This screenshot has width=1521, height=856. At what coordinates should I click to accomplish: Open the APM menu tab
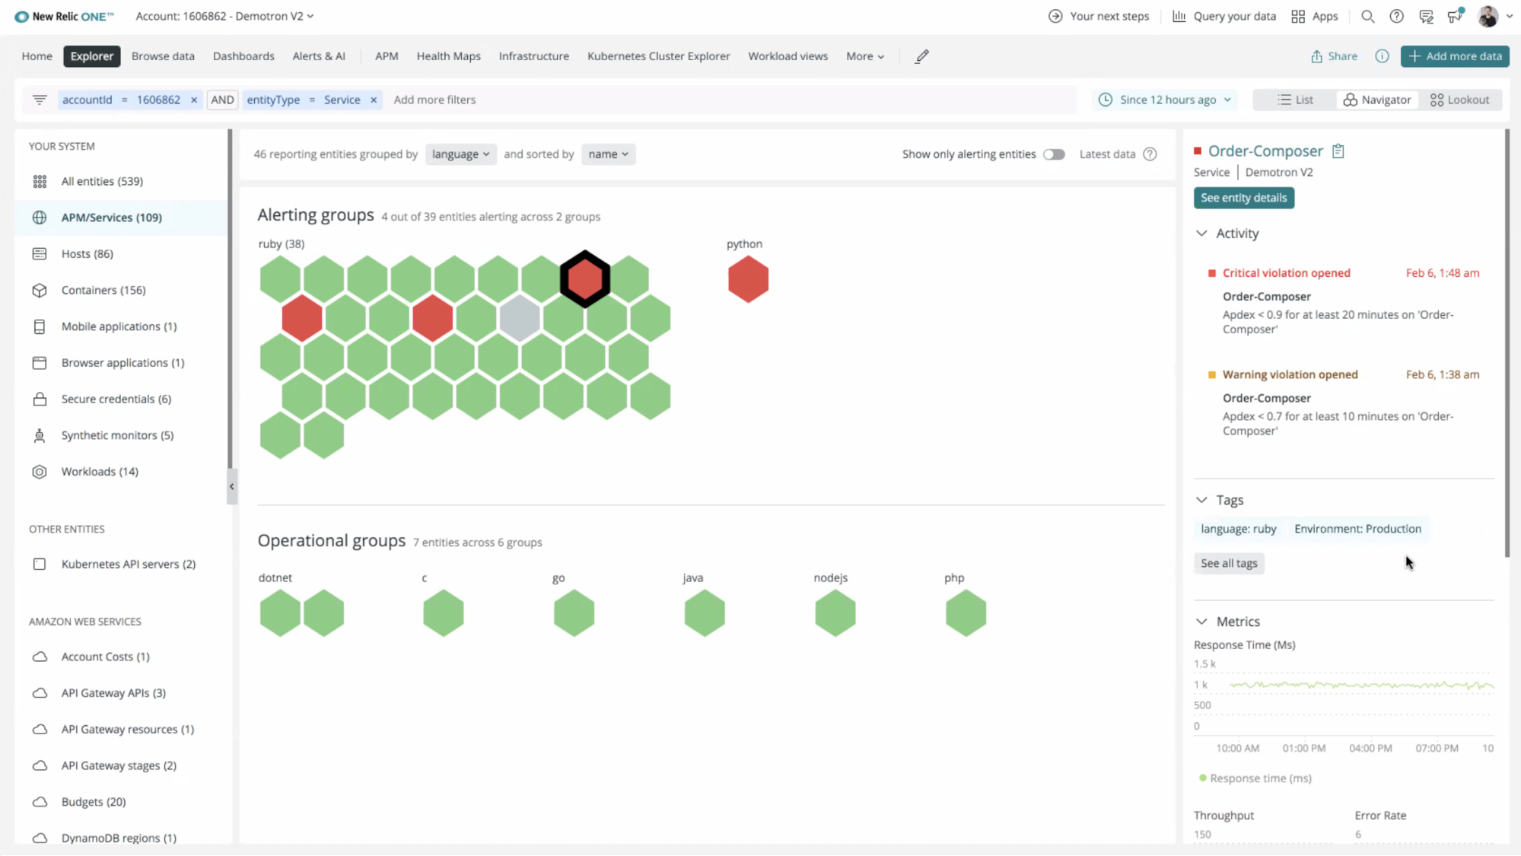point(387,56)
